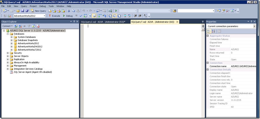
Task: Click the Alphabetical sort icon in Properties
Action: coord(213,31)
